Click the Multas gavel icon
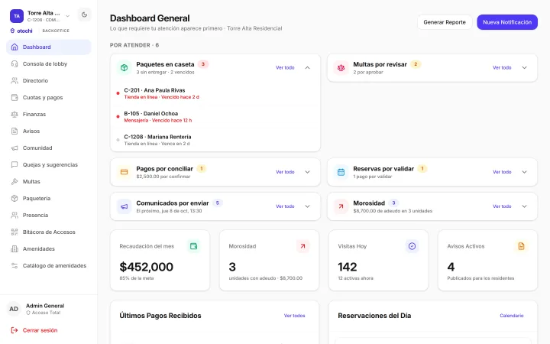Screen dimensions: 550x344 (x=15, y=181)
